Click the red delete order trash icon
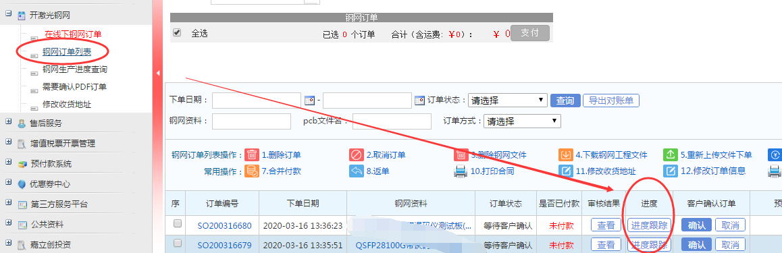 click(253, 155)
